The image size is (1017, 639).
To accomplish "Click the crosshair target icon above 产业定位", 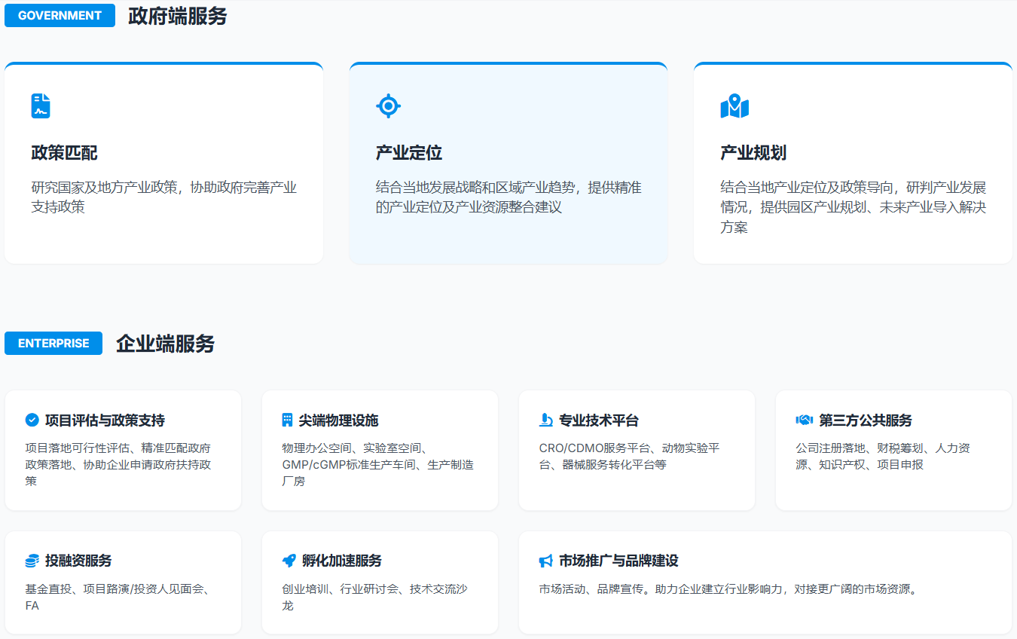I will (x=388, y=106).
